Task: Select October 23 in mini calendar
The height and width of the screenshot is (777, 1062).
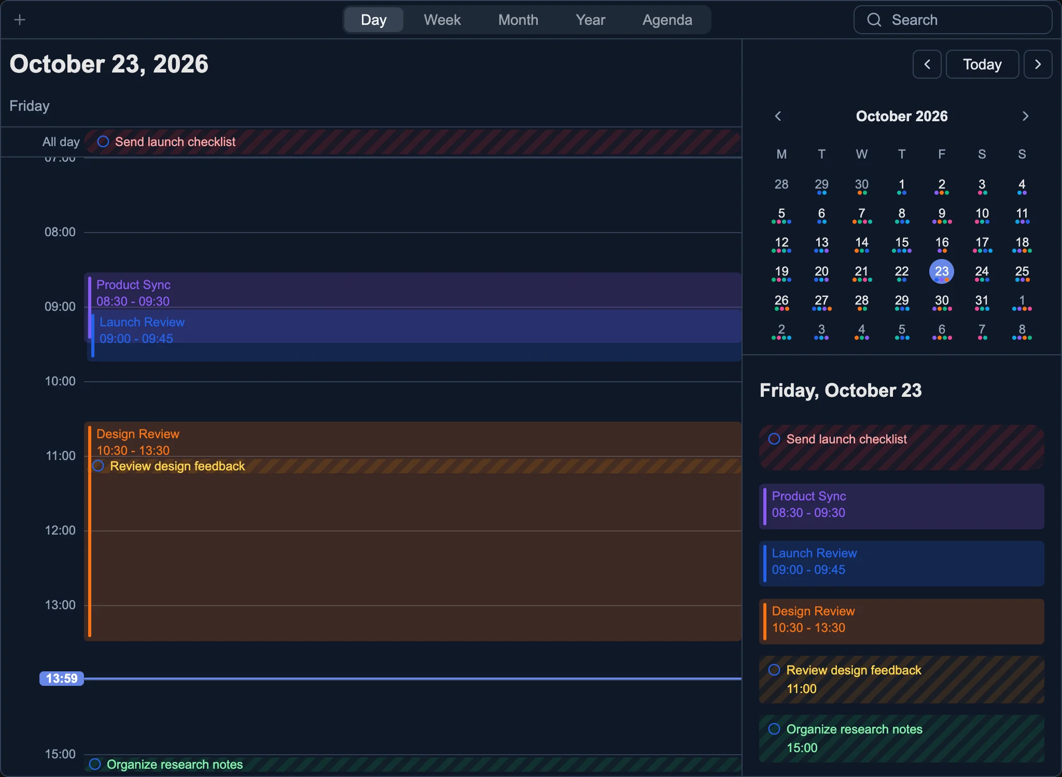Action: click(x=942, y=271)
